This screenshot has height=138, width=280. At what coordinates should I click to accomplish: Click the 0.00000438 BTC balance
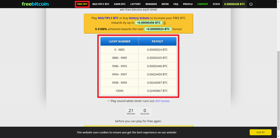tap(234, 4)
